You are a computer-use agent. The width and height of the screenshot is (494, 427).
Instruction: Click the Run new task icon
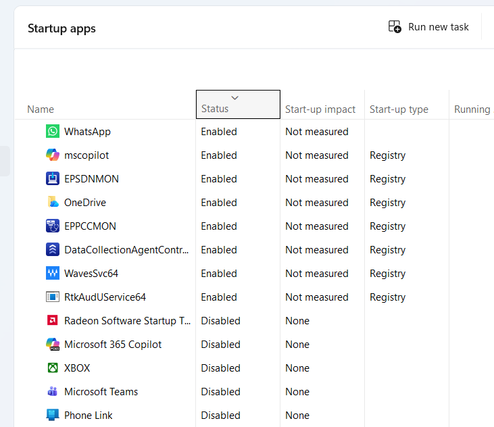395,27
